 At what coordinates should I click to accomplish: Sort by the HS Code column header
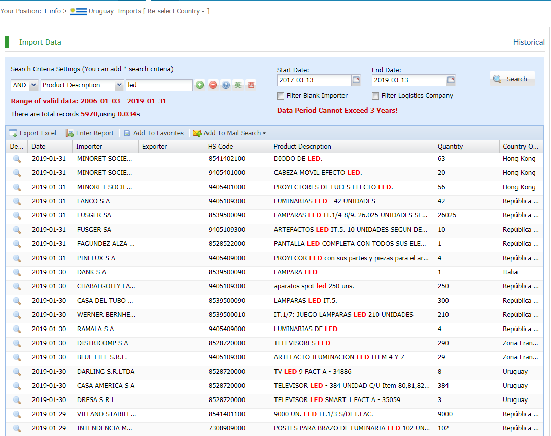point(221,147)
